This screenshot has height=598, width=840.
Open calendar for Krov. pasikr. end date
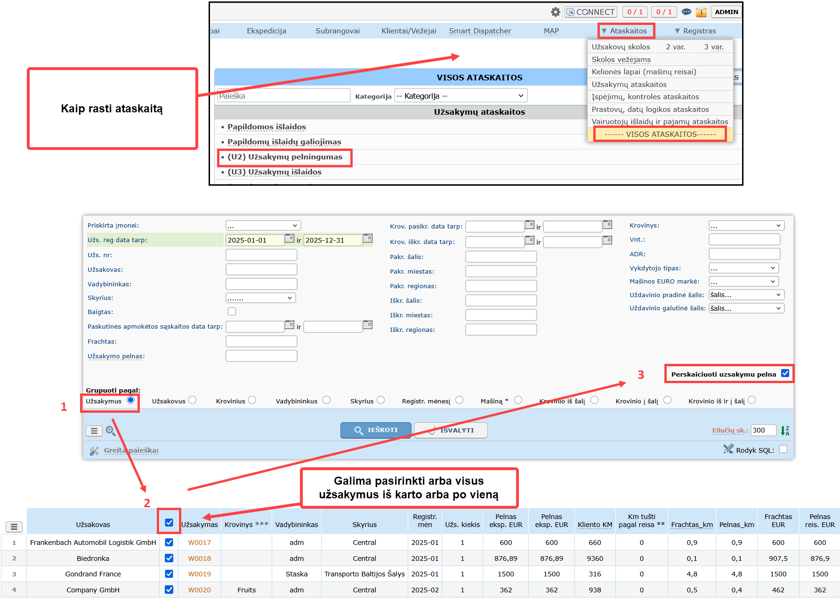607,225
